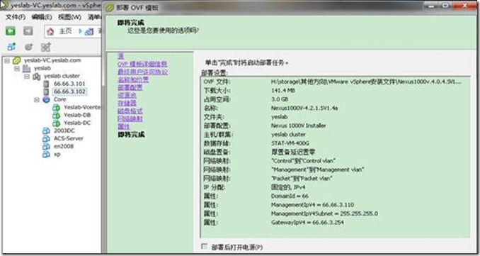
Task: Open the 文件(F) menu
Action: tap(16, 17)
